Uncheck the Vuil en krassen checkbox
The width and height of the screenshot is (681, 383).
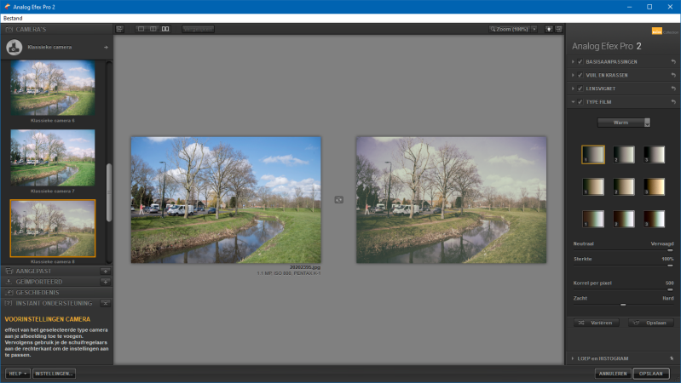point(580,75)
